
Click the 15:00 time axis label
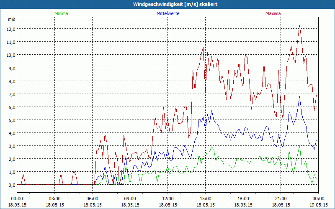point(205,199)
